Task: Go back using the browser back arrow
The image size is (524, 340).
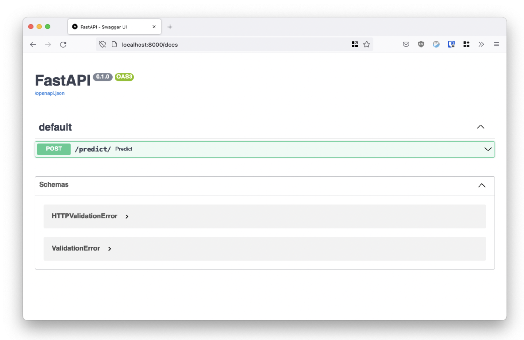Action: point(33,45)
